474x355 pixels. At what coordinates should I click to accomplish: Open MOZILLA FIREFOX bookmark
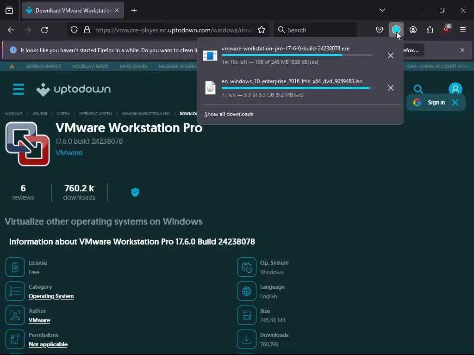(x=90, y=66)
